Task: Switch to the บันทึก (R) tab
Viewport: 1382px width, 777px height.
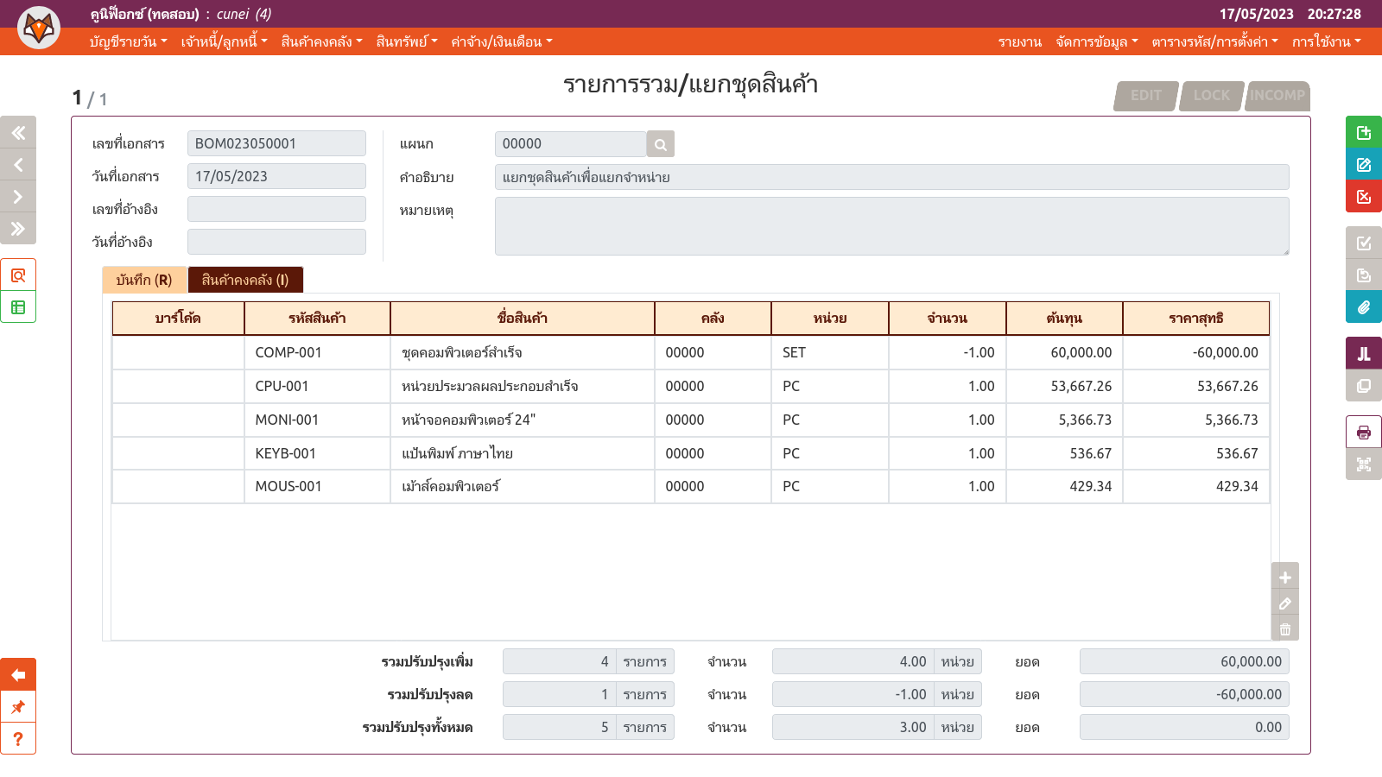Action: 144,280
